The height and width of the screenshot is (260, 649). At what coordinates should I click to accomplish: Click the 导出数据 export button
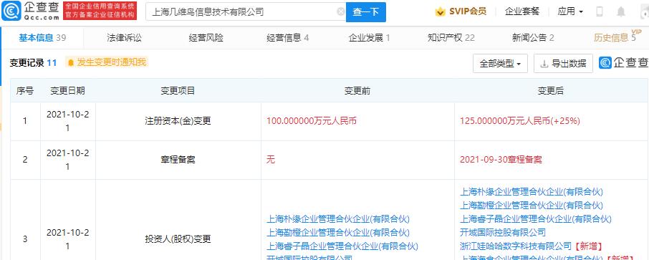click(x=563, y=64)
